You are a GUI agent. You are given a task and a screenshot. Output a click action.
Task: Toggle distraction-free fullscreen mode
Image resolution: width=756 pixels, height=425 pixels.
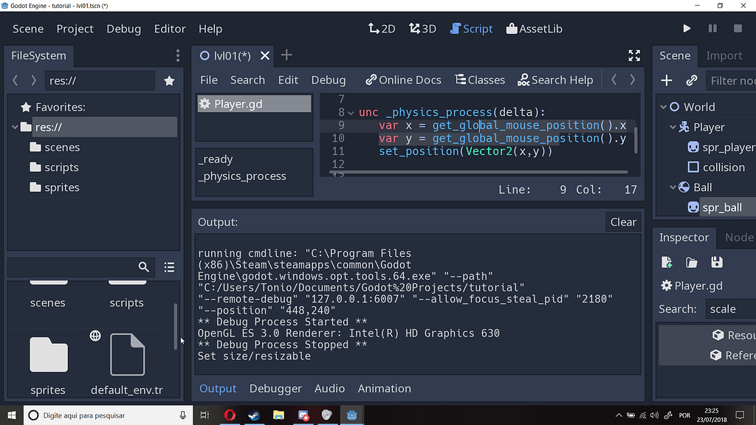tap(634, 56)
